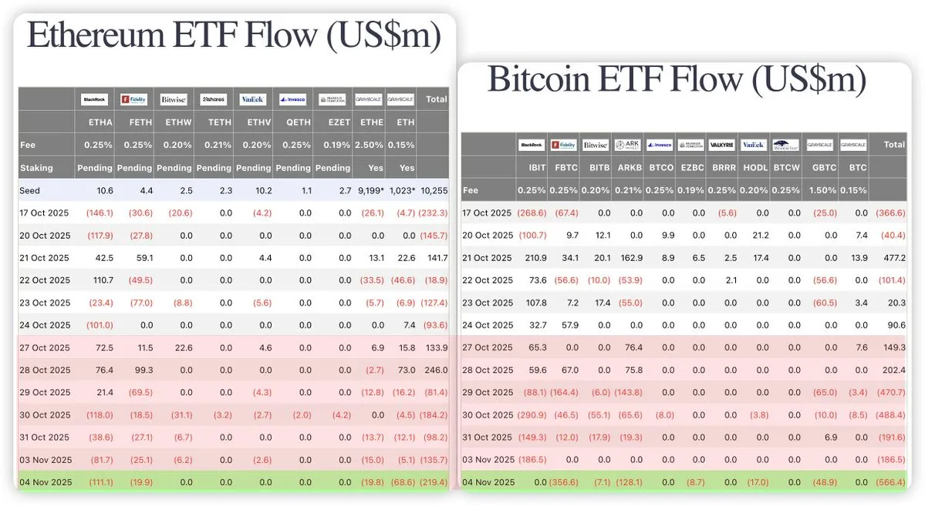Click Total header in Ethereum table

pyautogui.click(x=435, y=99)
